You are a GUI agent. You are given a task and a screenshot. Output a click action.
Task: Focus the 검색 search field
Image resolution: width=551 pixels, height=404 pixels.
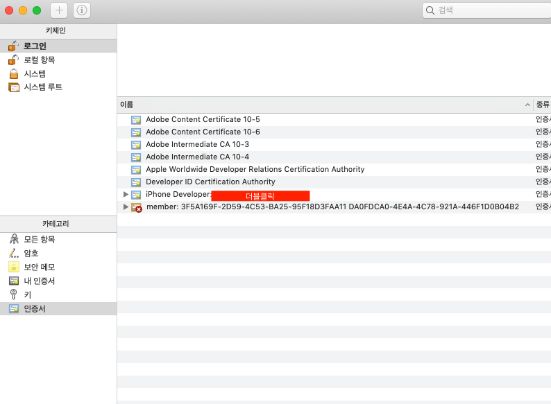point(486,10)
